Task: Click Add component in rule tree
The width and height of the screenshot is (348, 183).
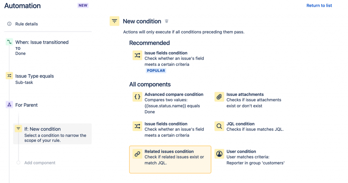Action: click(x=40, y=163)
